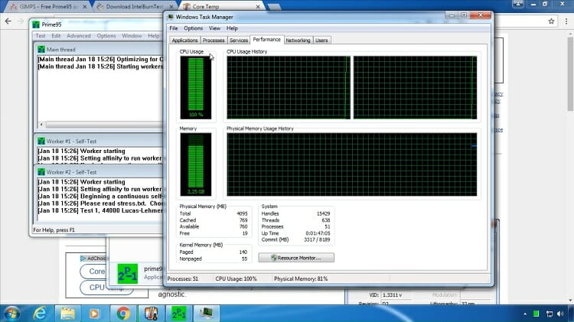
Task: Close the GIMPS Free Prime95 tab
Action: point(85,7)
